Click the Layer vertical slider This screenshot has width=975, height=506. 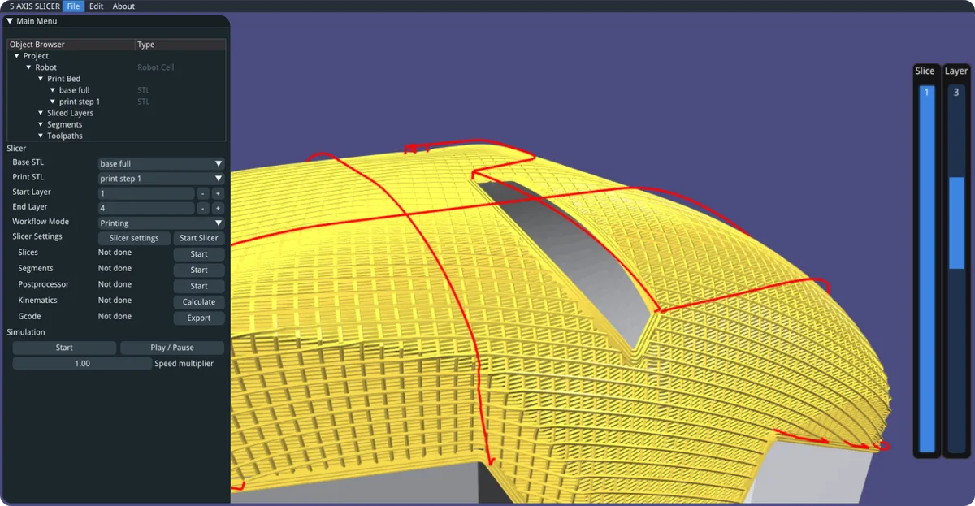coord(956,268)
